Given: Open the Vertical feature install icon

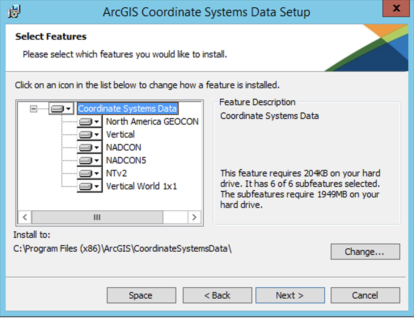Looking at the screenshot, I should tap(89, 134).
